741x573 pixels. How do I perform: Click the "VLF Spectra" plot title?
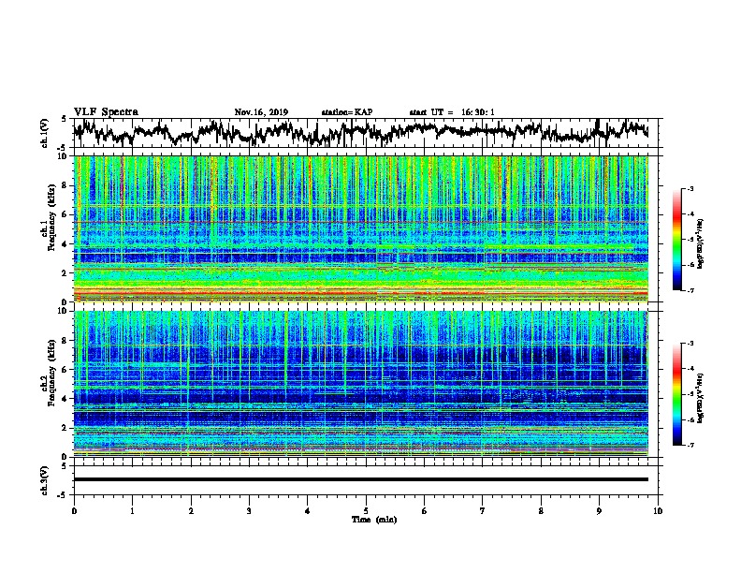pos(106,112)
